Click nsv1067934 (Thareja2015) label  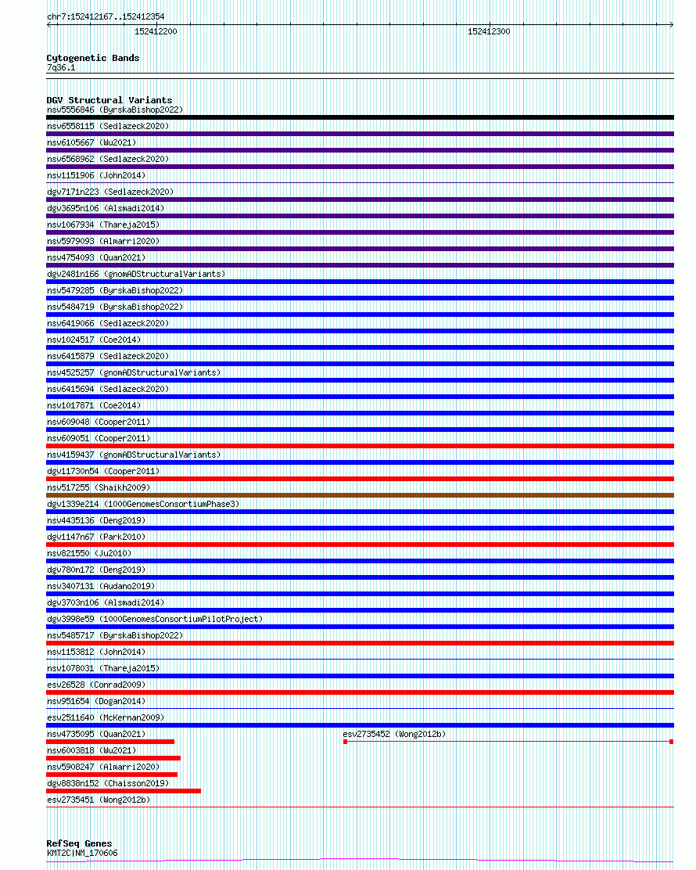click(103, 225)
